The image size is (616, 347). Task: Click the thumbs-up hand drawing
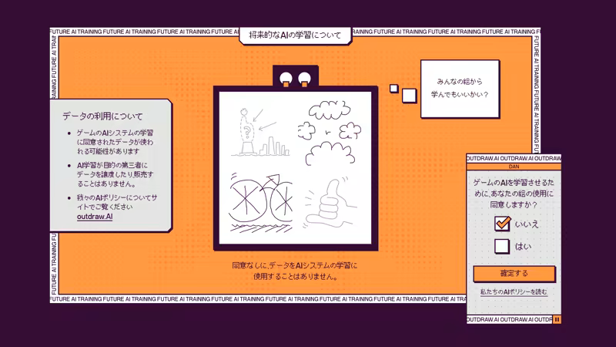330,204
